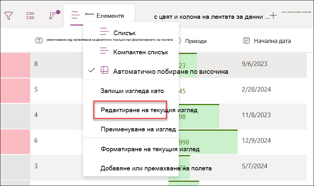Click the list-lines icon on the Елементи tab

pyautogui.click(x=76, y=15)
